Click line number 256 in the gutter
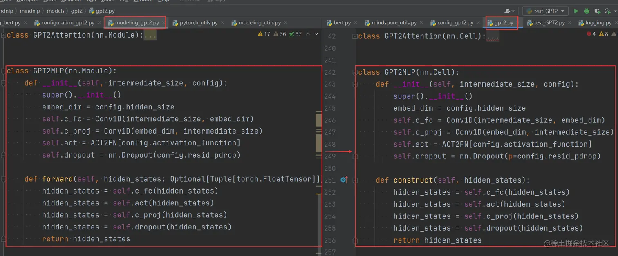The image size is (618, 256). pyautogui.click(x=329, y=240)
